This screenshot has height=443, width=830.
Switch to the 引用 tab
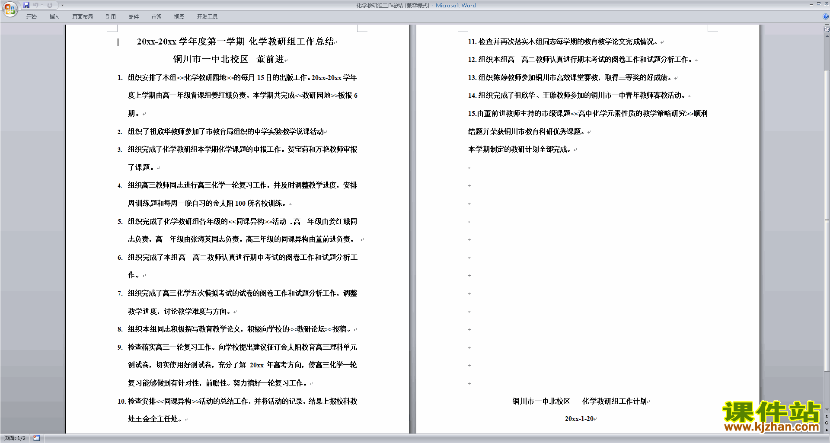click(x=110, y=17)
